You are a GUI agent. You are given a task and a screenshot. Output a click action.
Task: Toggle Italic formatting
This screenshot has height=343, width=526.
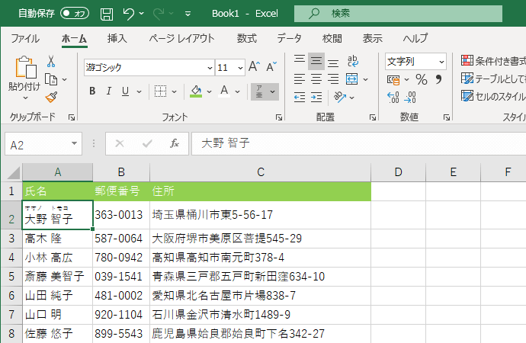[109, 91]
